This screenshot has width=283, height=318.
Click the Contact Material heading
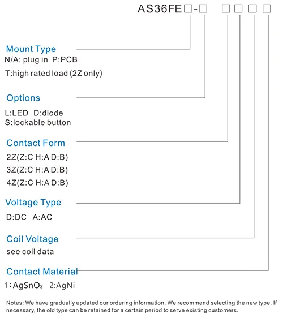(x=42, y=272)
